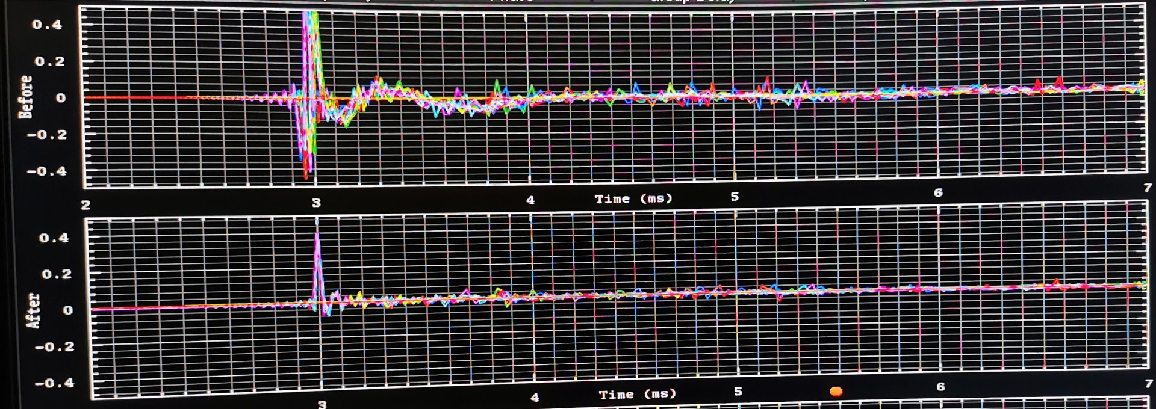The image size is (1156, 409).
Task: Click the 7 ms tick under Before plot
Action: [1148, 188]
